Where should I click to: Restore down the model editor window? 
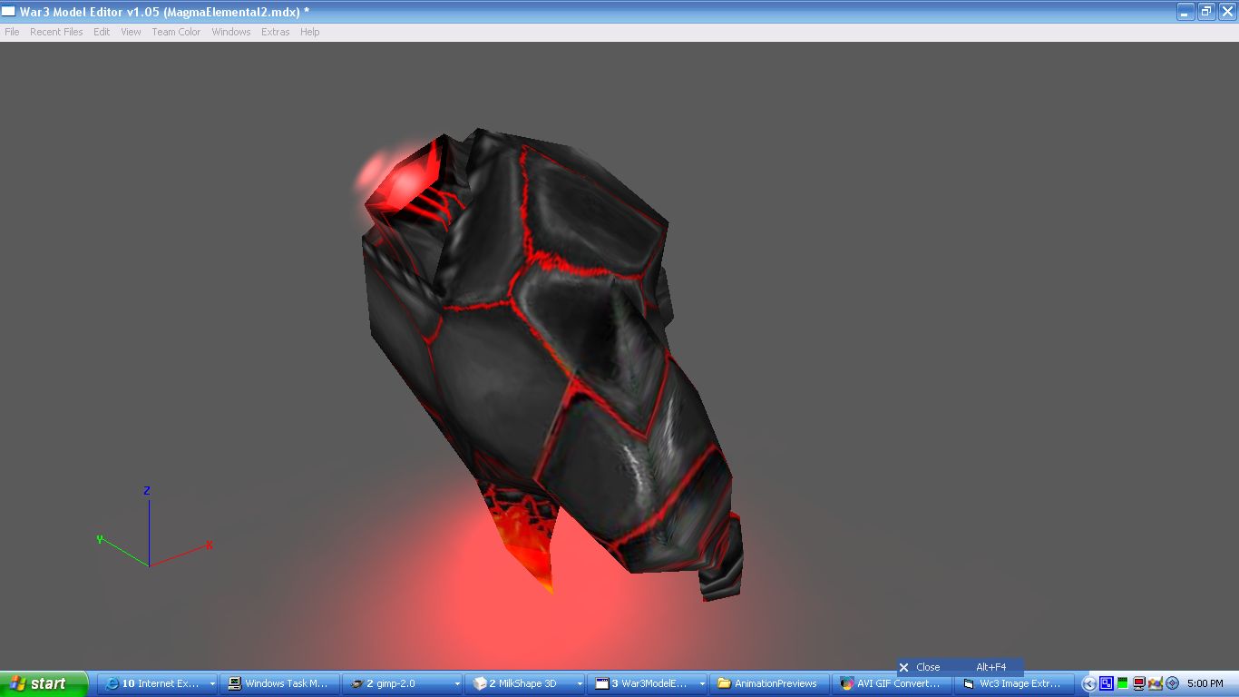1206,11
